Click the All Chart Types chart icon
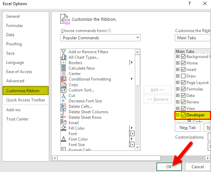The width and height of the screenshot is (211, 172). click(64, 57)
